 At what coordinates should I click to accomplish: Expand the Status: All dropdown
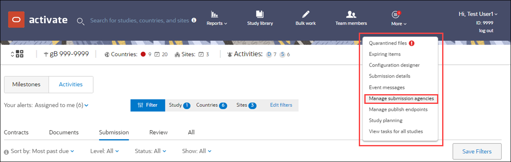150,151
